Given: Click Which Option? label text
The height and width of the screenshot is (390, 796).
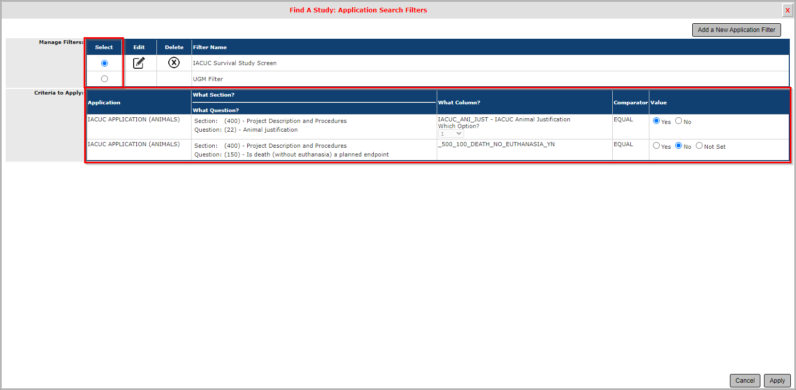Looking at the screenshot, I should (x=458, y=126).
